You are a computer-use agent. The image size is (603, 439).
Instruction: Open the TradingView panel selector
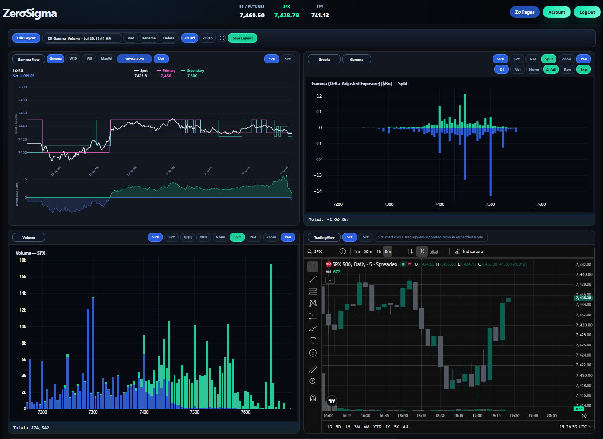[324, 237]
